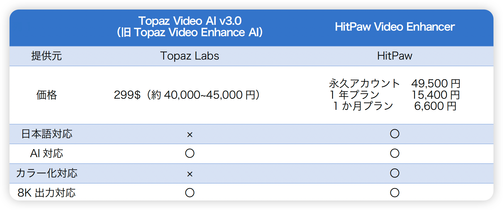Click the Topaz circle in the 8K 出力対応 row
The height and width of the screenshot is (210, 503).
(x=190, y=193)
